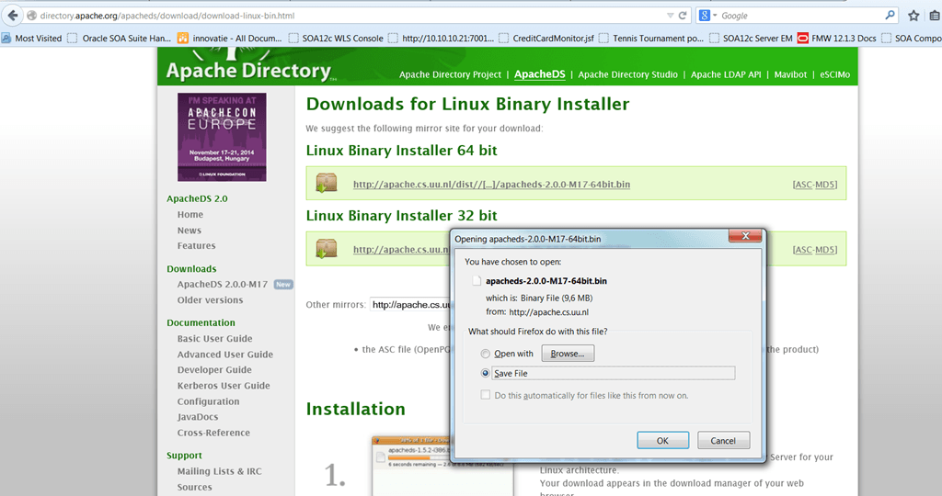Image resolution: width=942 pixels, height=496 pixels.
Task: Open the innovatie - All Docum... bookmark
Action: click(229, 39)
